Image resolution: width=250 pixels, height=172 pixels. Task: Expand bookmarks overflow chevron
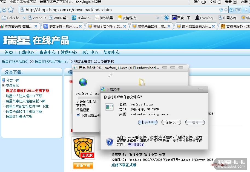point(158,18)
